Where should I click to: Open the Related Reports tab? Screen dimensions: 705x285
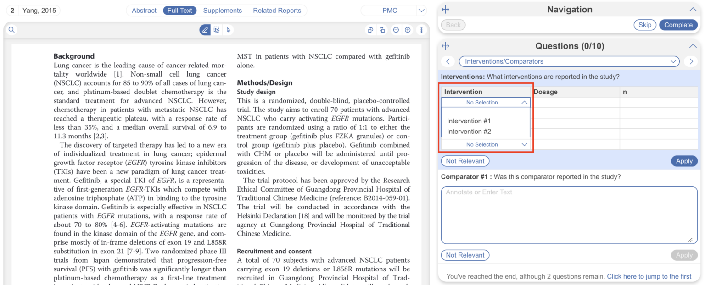coord(277,10)
